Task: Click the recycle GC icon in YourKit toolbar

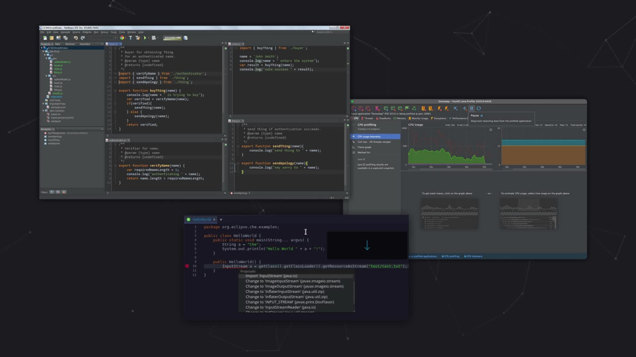Action: (x=414, y=108)
